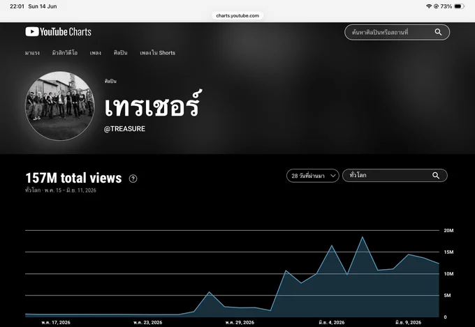The image size is (475, 327).
Task: Click the 10M y-axis label
Action: pyautogui.click(x=448, y=274)
